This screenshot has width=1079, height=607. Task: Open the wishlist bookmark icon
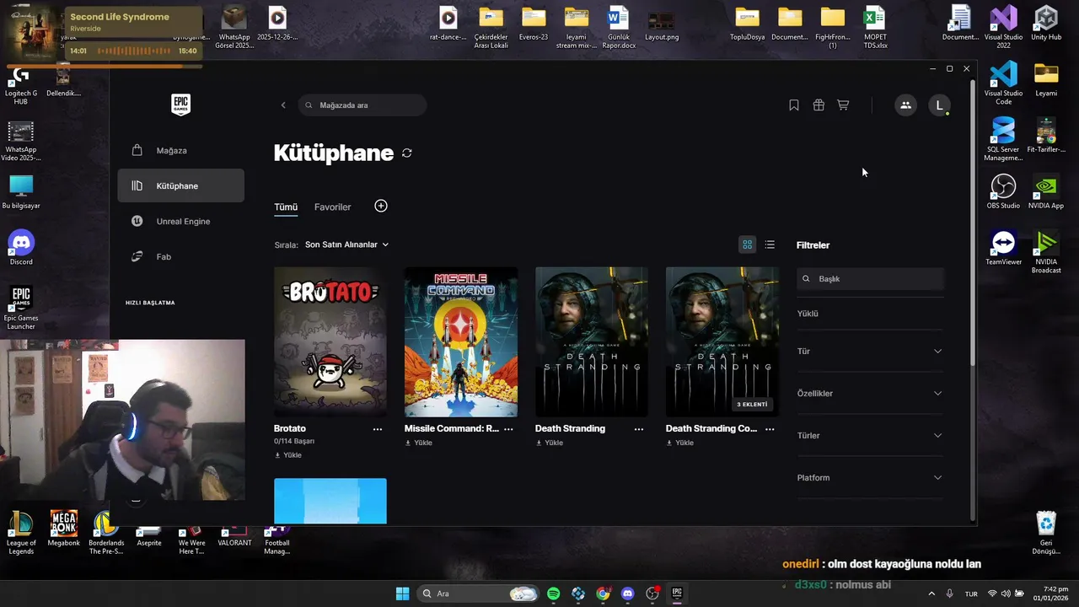[x=794, y=105]
